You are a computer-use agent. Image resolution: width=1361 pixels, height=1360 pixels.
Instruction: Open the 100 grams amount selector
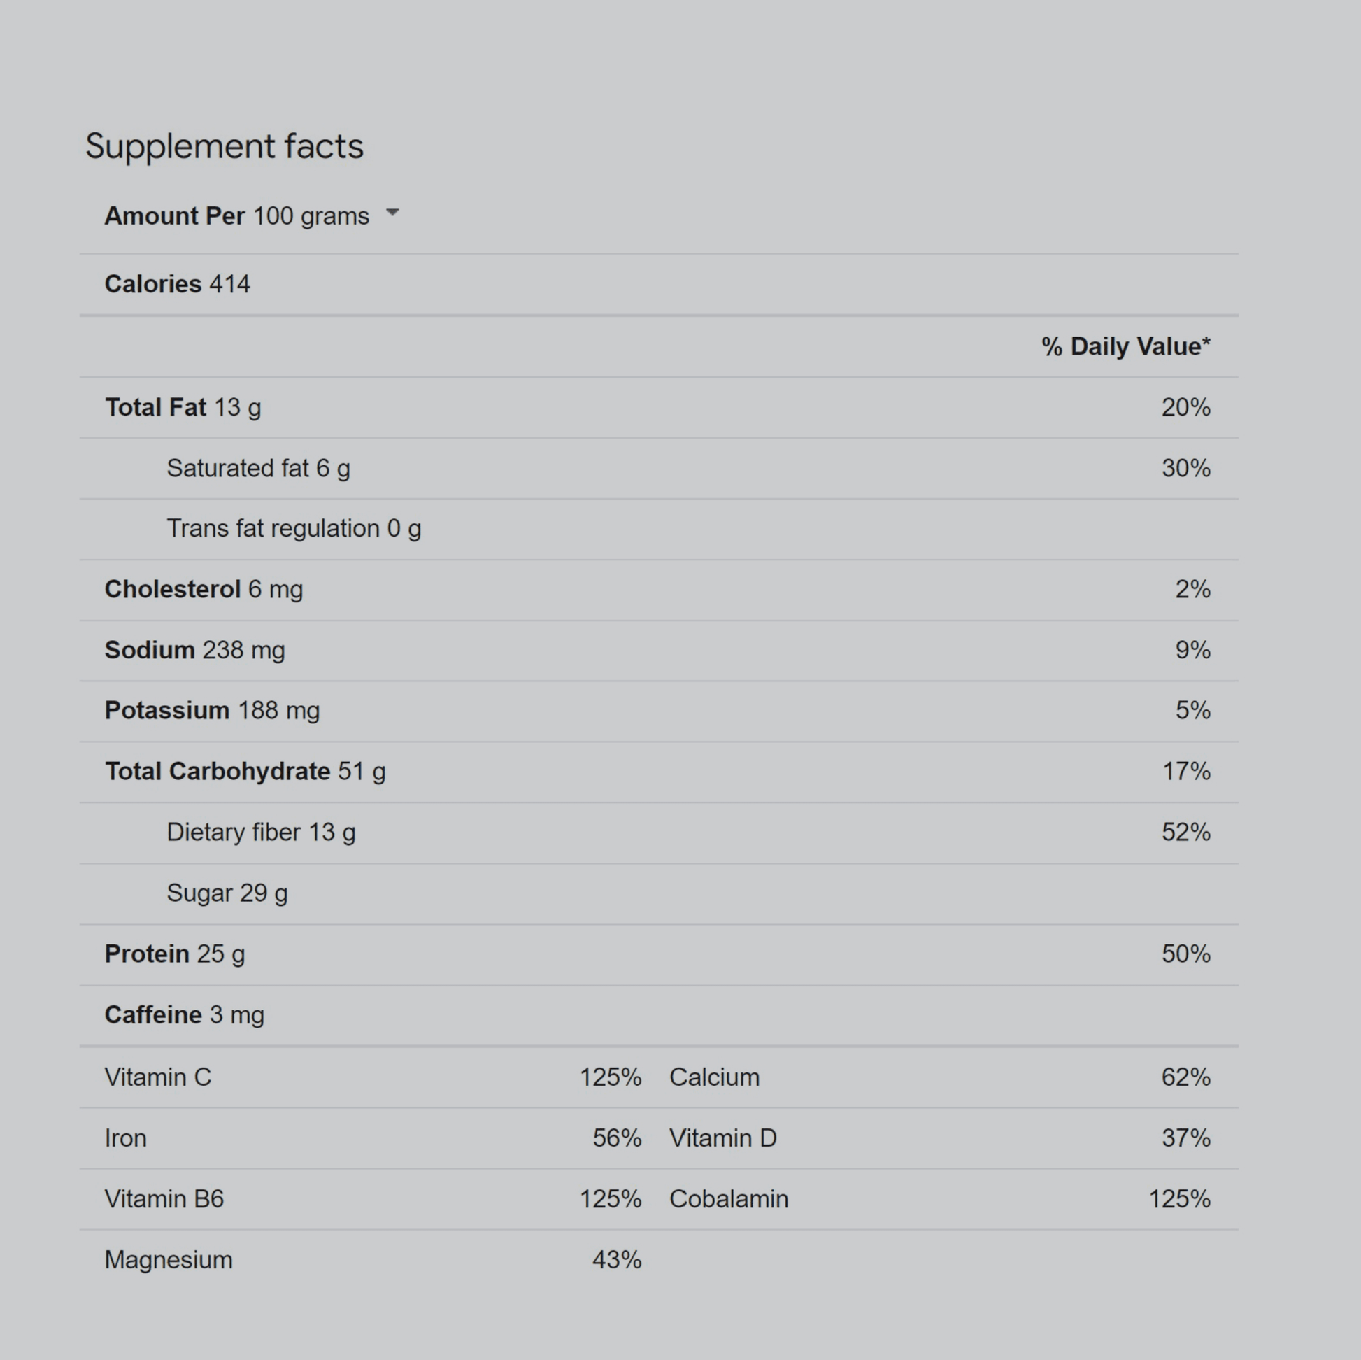pyautogui.click(x=311, y=216)
